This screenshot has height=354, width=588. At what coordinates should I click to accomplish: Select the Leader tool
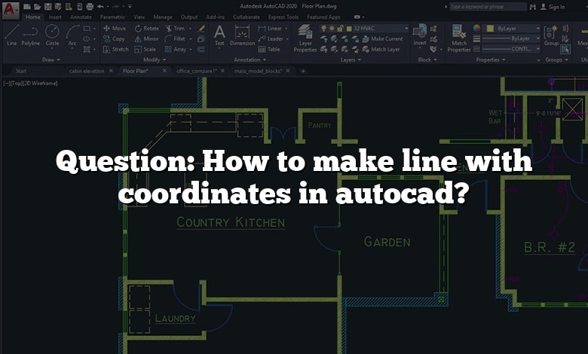tap(271, 38)
